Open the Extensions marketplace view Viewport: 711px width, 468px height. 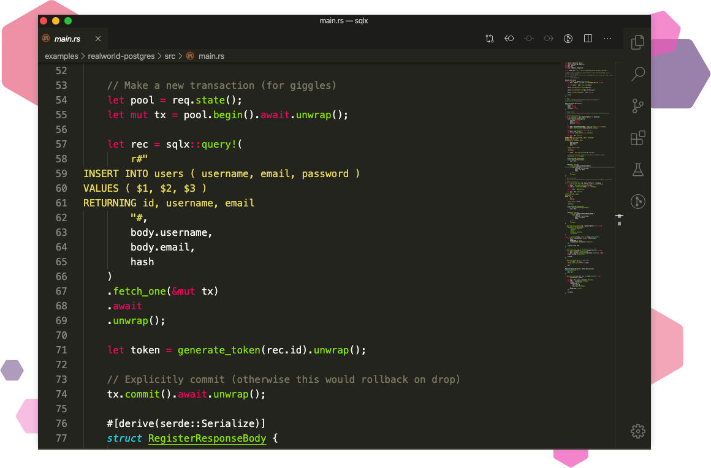point(637,138)
